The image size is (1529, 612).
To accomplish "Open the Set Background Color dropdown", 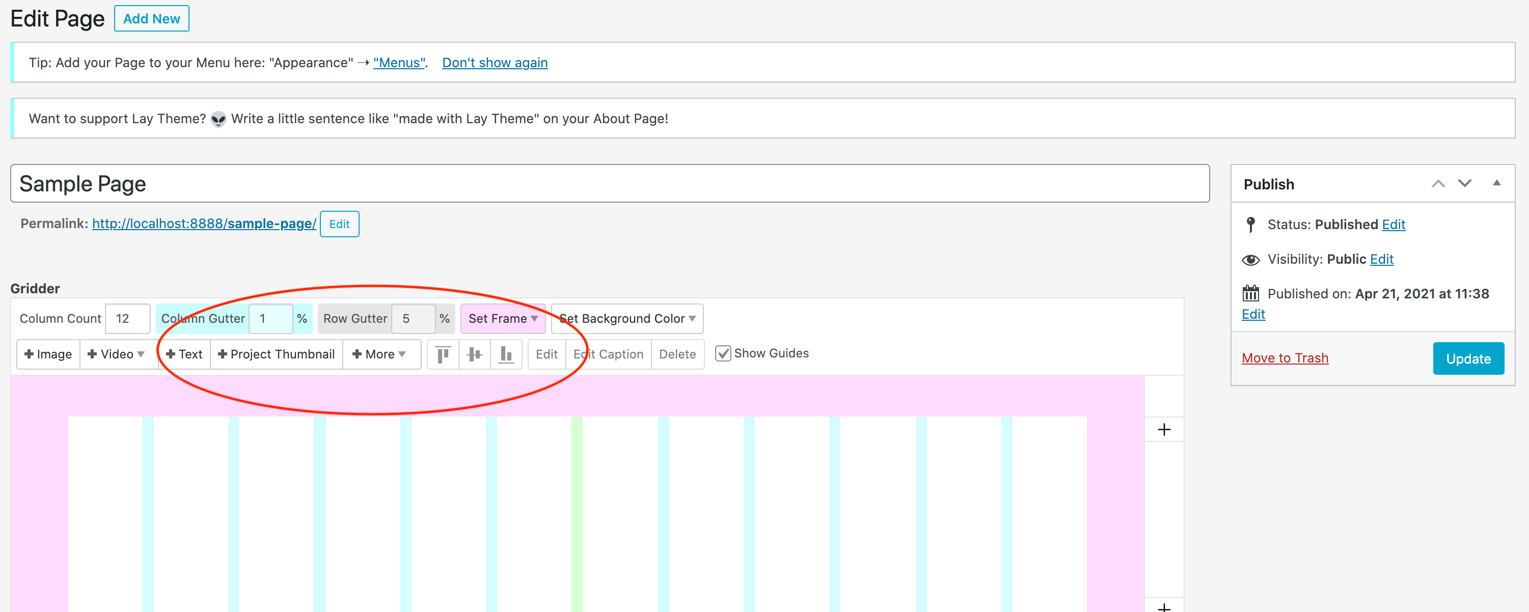I will [627, 319].
